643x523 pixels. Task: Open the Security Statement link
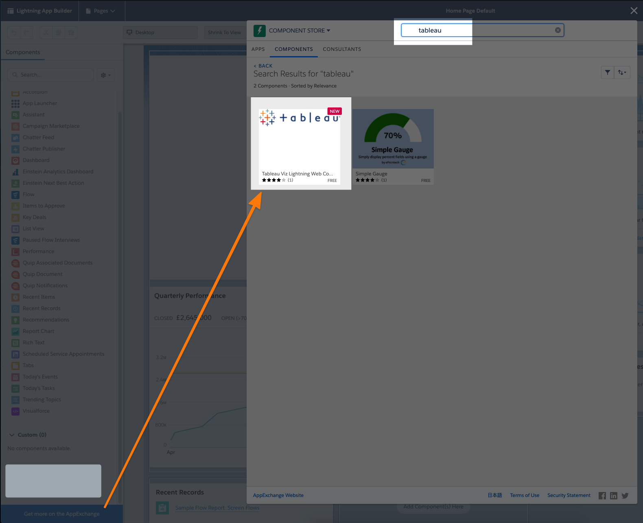[x=569, y=495]
